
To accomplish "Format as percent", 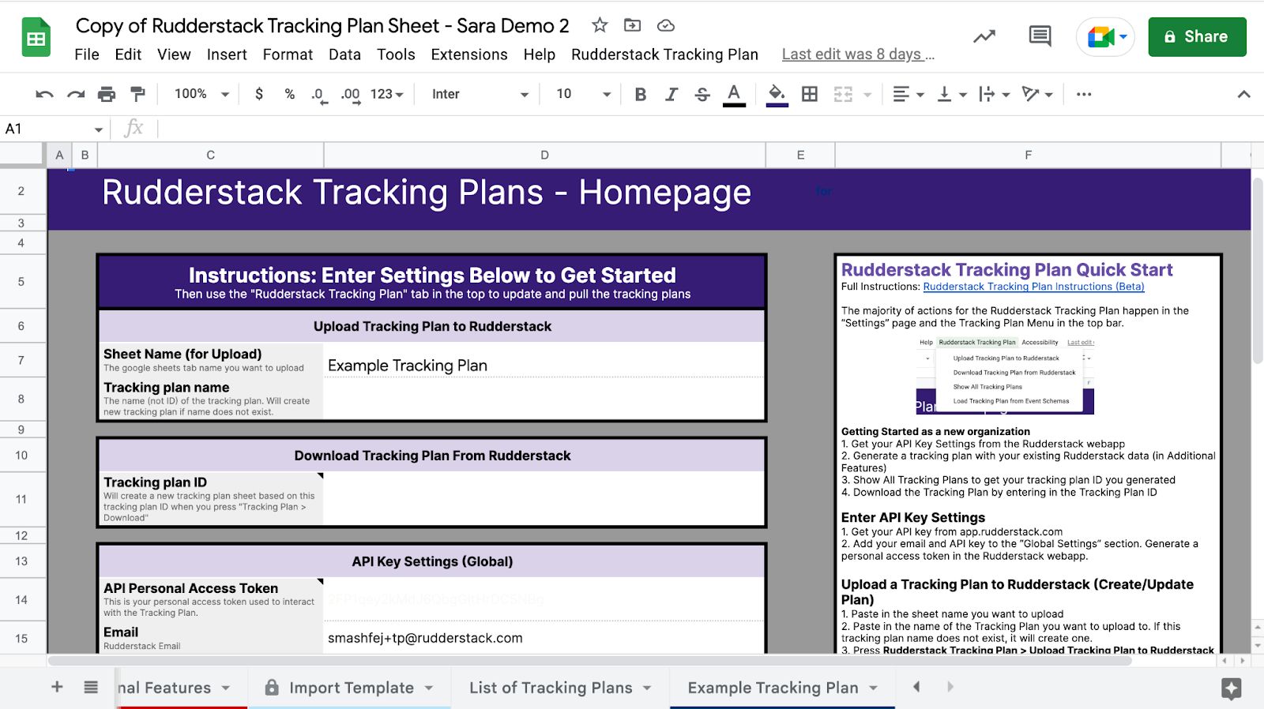I will (290, 94).
